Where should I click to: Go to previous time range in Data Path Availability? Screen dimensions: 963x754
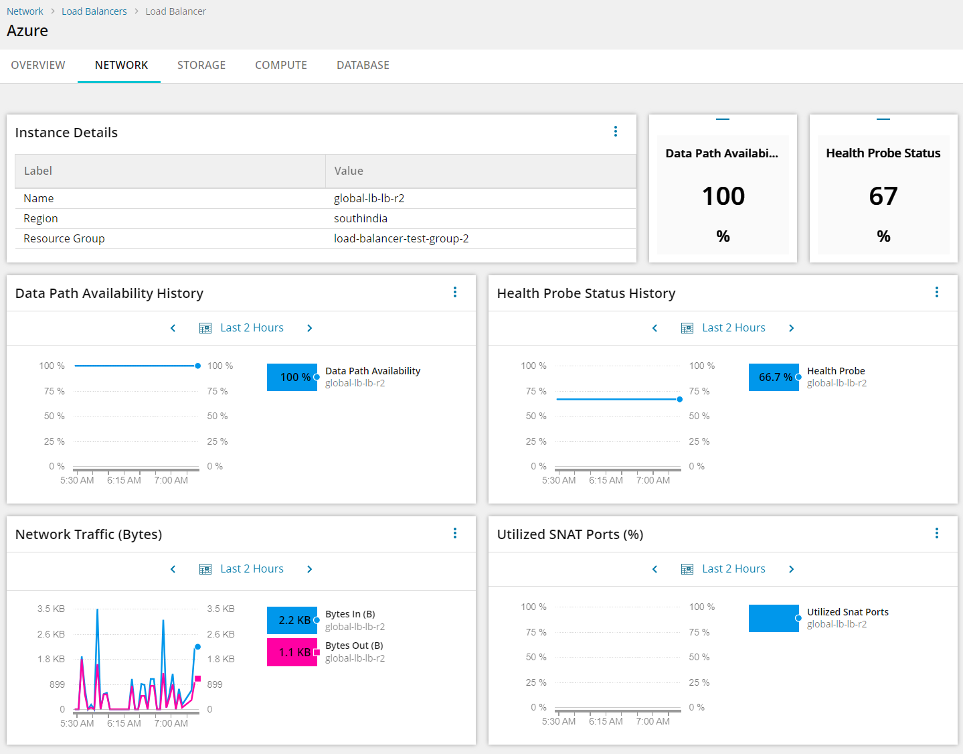tap(173, 328)
